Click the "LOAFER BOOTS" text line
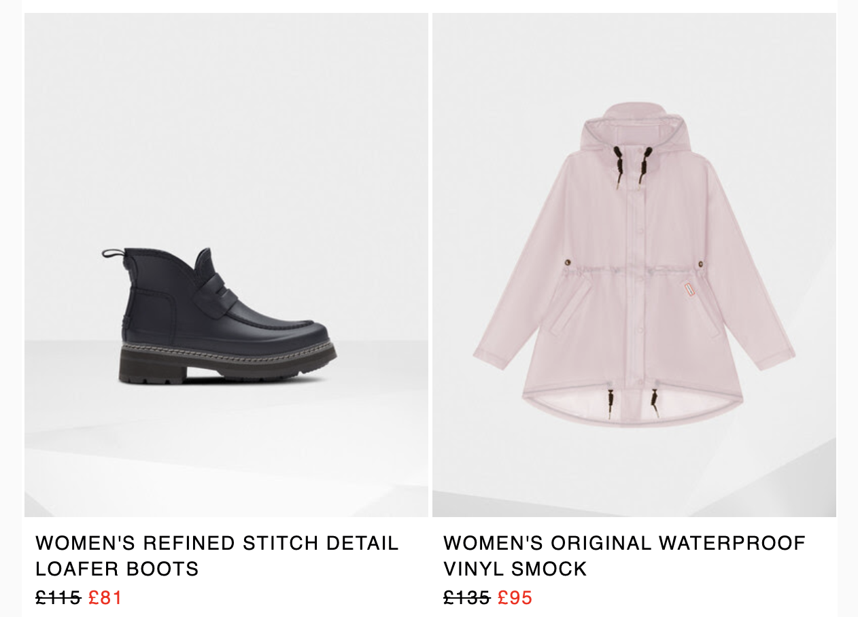This screenshot has height=617, width=858. pos(117,569)
